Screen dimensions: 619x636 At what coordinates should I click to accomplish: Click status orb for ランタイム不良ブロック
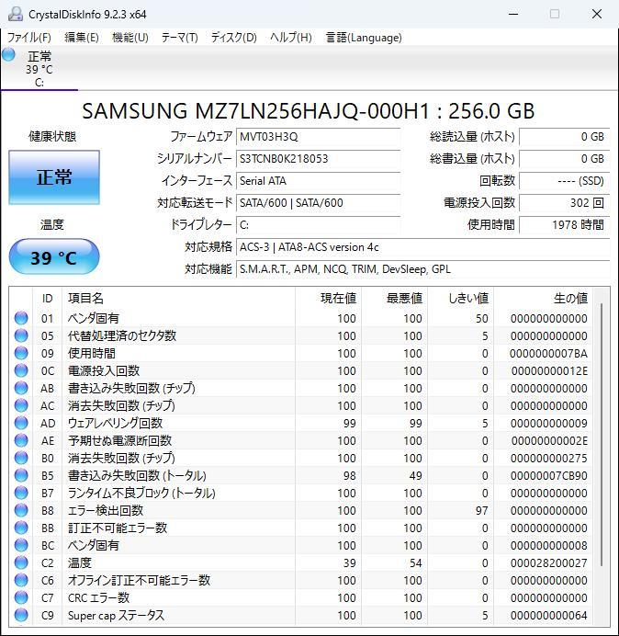click(21, 493)
